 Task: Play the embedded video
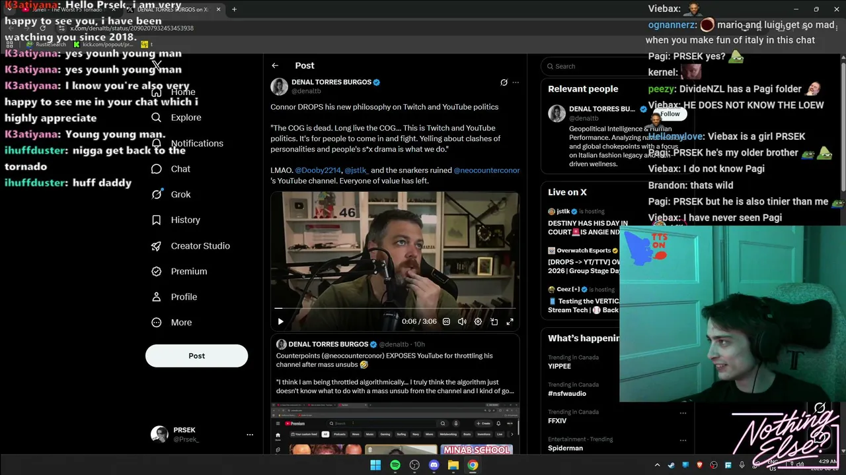click(x=280, y=321)
